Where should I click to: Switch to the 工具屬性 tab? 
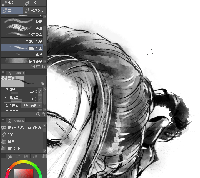point(16,73)
